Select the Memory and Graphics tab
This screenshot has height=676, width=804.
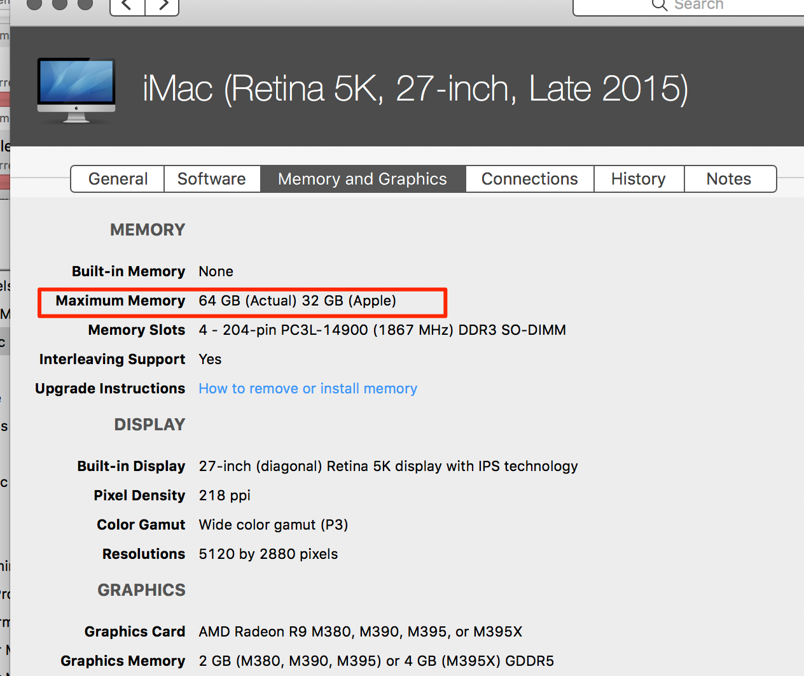pyautogui.click(x=363, y=179)
